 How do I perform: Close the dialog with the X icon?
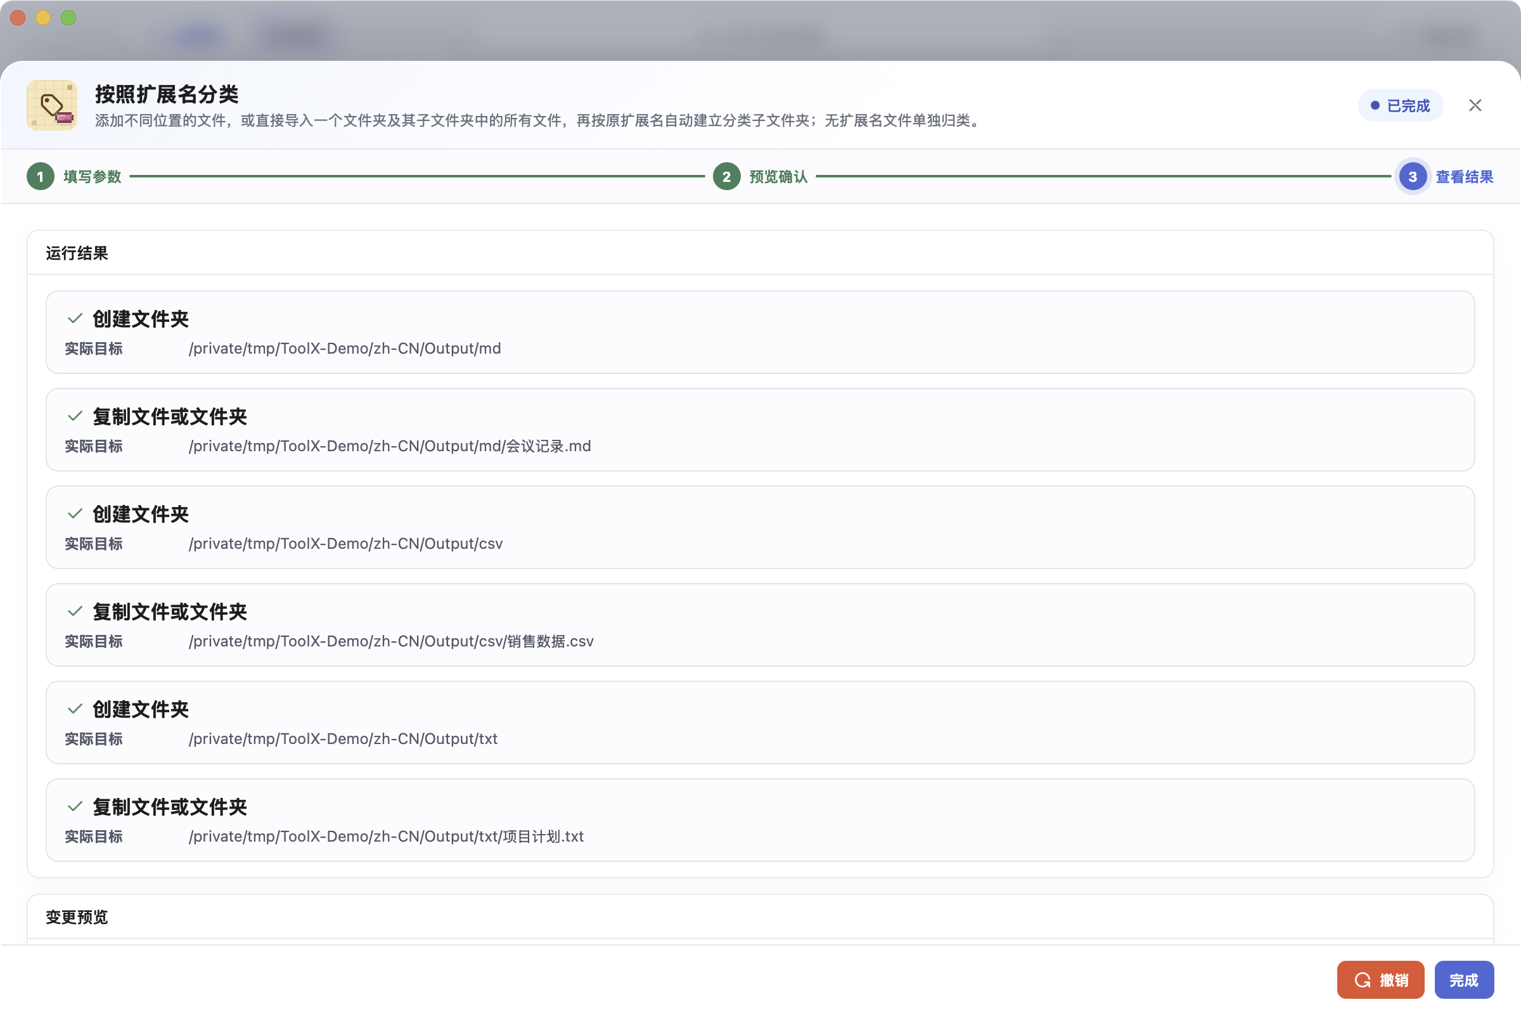pos(1475,105)
